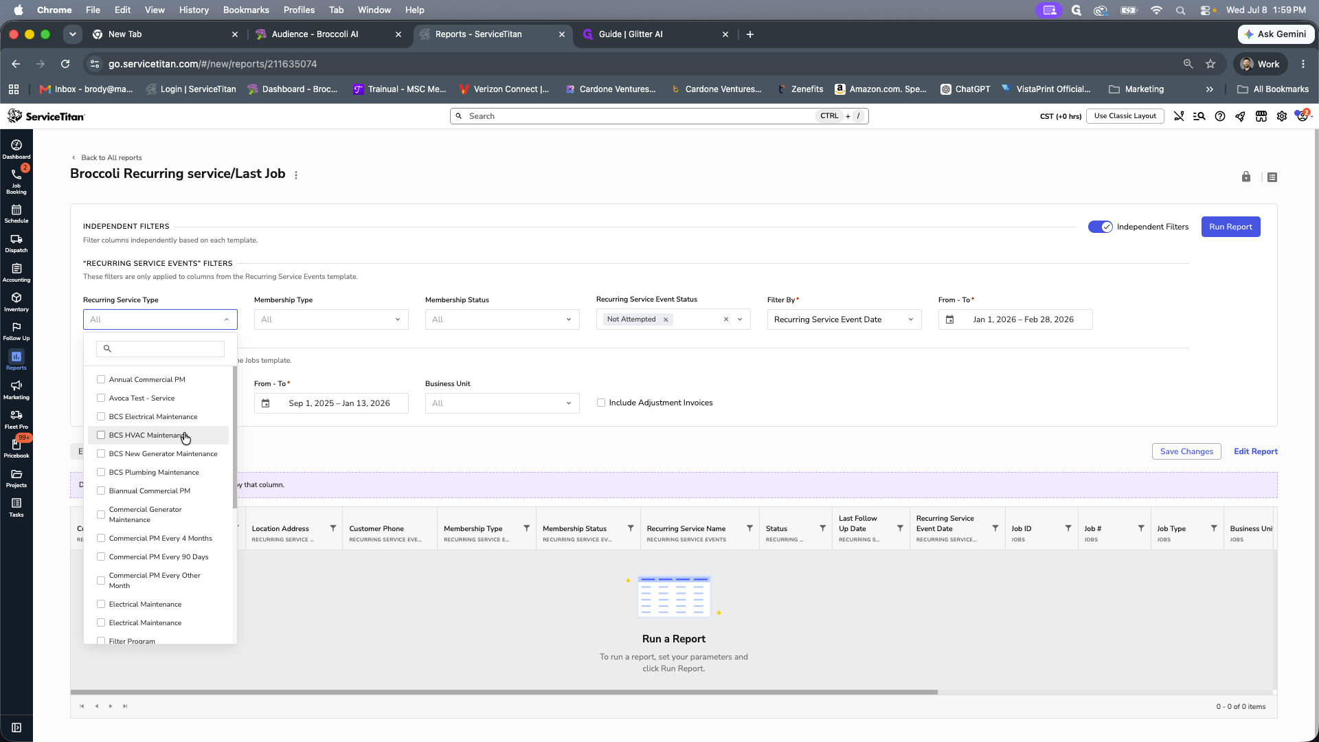Filter the Membership Type column
Screen dimensions: 1319x742
pyautogui.click(x=527, y=528)
